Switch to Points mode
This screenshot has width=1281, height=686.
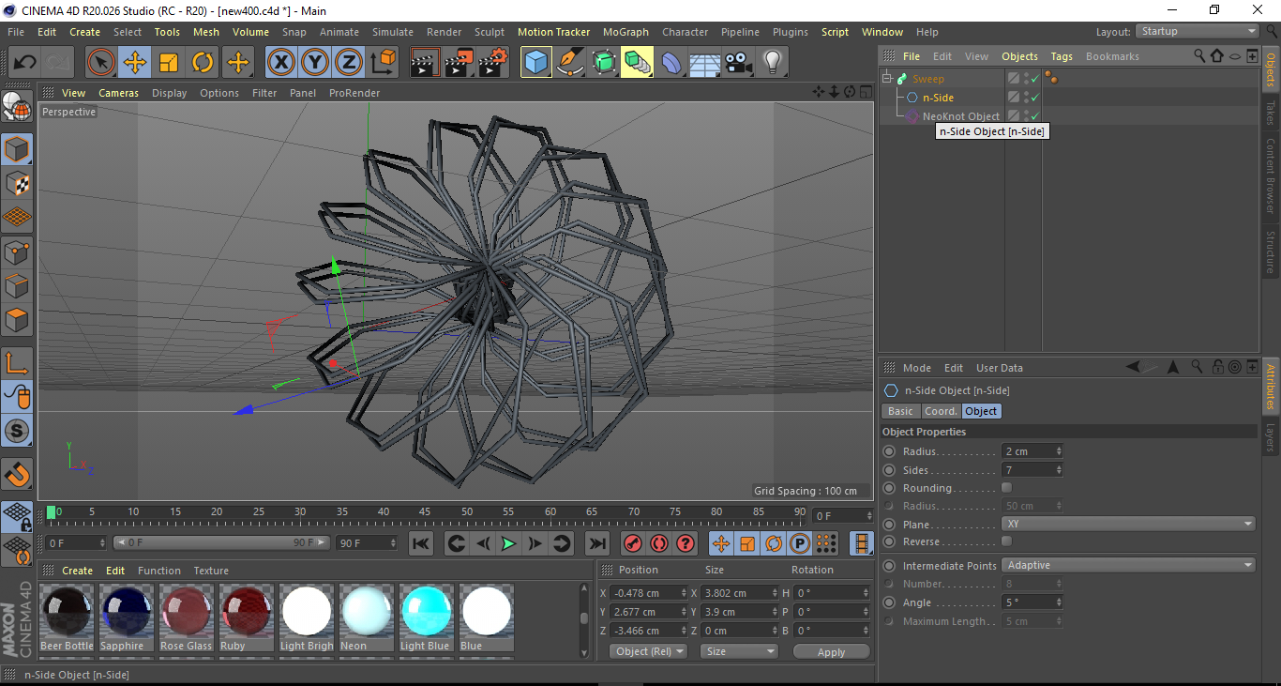click(17, 252)
